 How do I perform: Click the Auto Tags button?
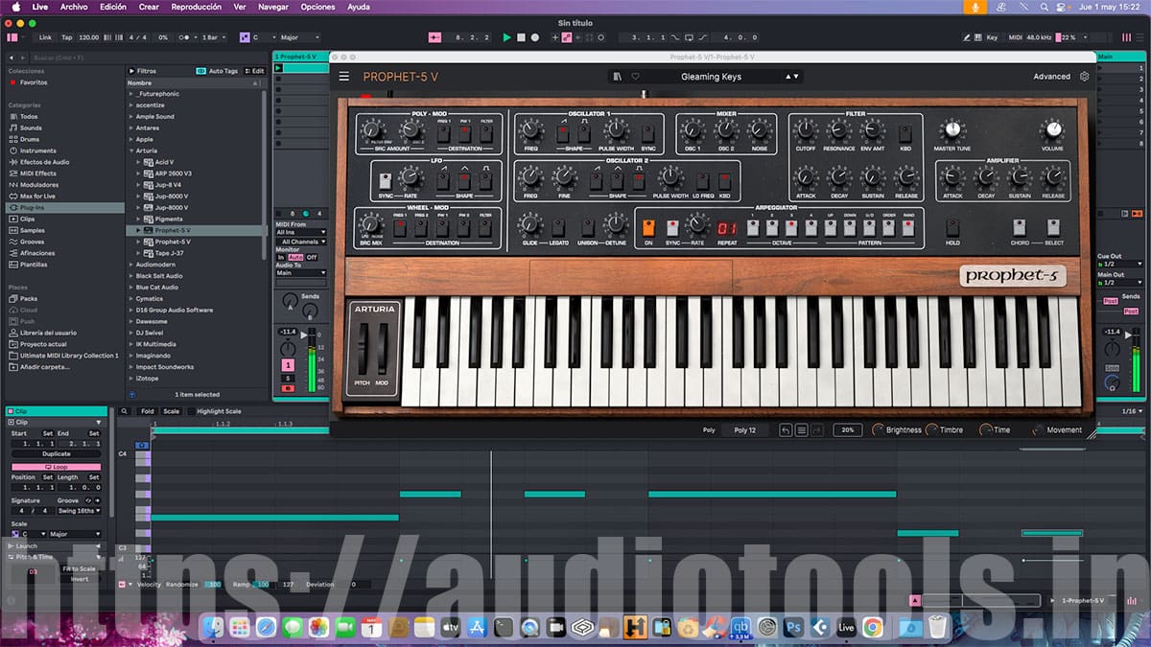[218, 71]
